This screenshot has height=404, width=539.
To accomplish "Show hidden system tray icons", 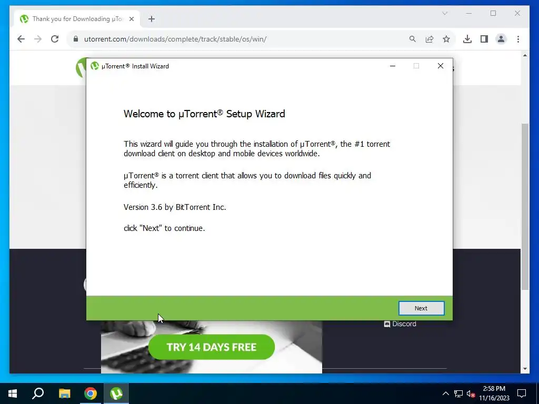I will tap(445, 393).
